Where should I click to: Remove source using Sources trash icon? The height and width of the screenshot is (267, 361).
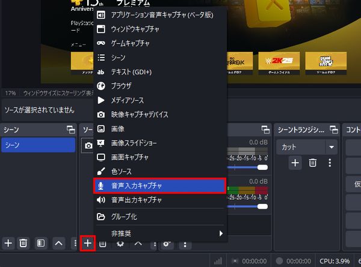click(x=103, y=244)
